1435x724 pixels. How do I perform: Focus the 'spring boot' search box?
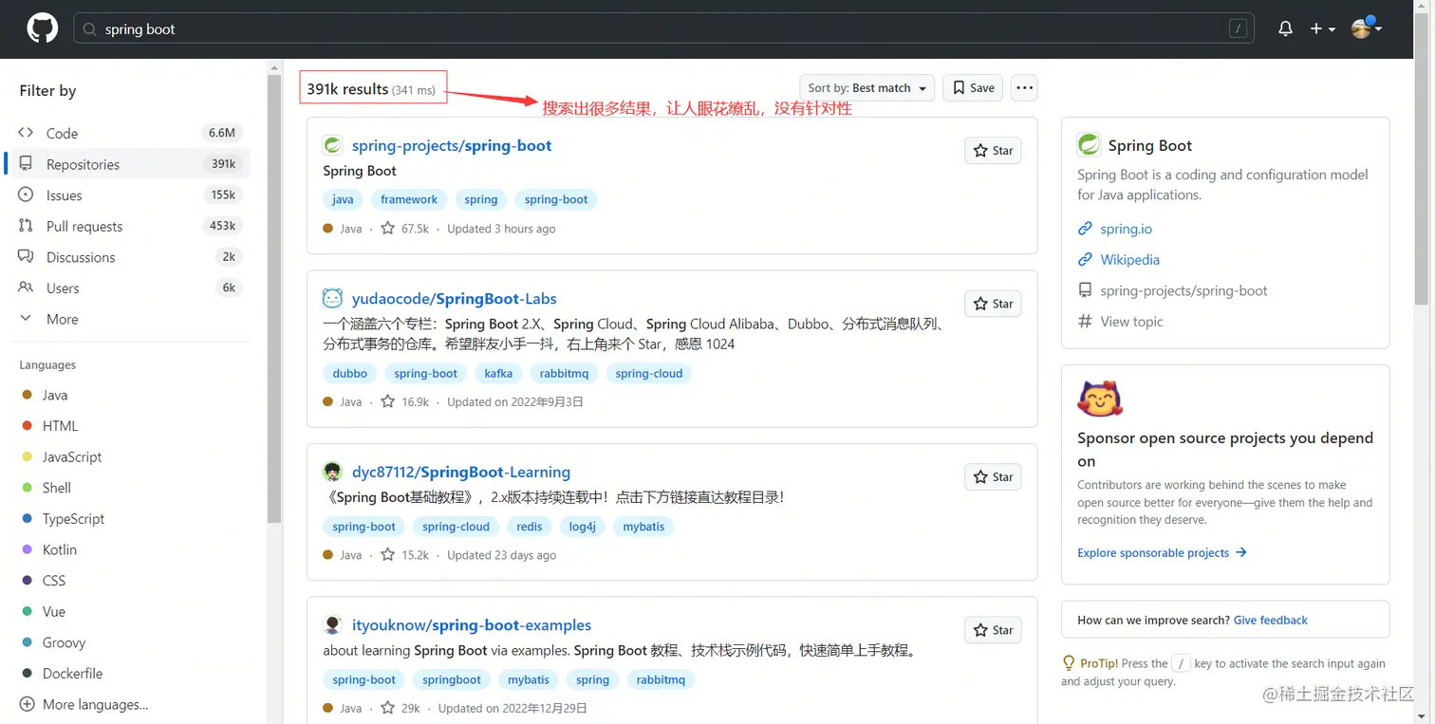[663, 28]
